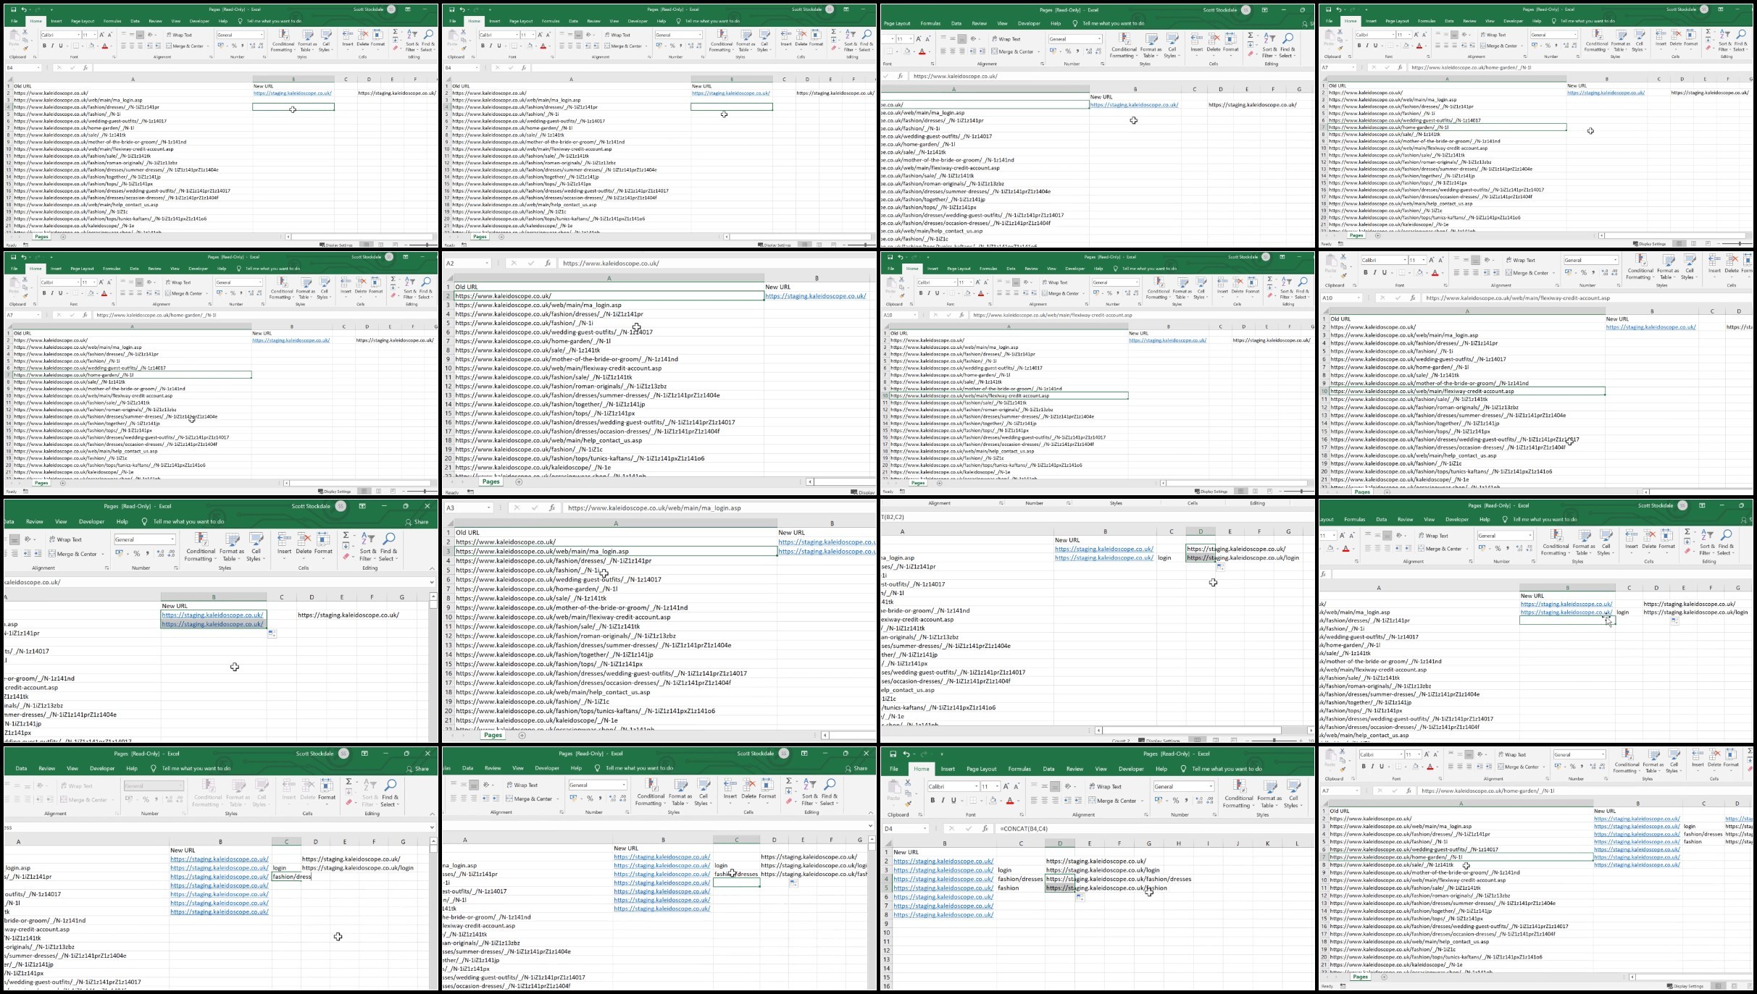
Task: Toggle highlighted Bottom Align in =CONCAT(B4,C4) window
Action: tap(1055, 786)
